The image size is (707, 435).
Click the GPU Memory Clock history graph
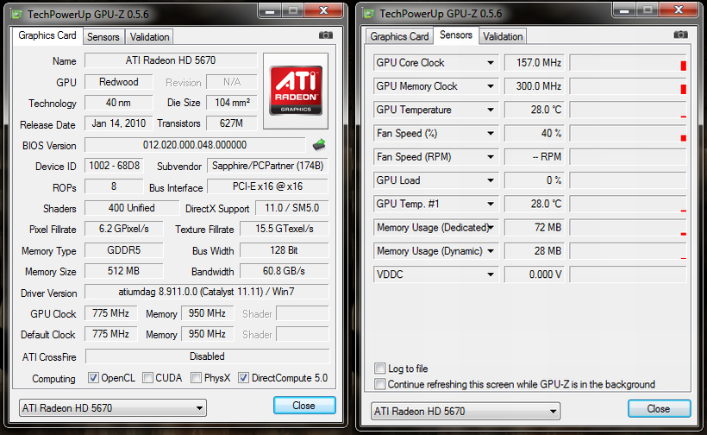[628, 86]
